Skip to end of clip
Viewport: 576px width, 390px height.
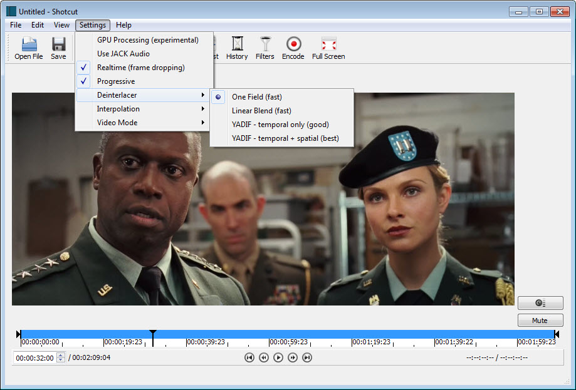pos(307,357)
